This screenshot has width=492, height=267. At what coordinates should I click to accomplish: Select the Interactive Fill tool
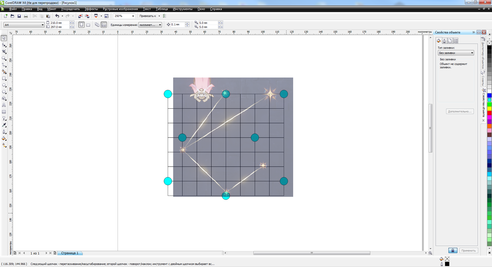tap(4, 145)
